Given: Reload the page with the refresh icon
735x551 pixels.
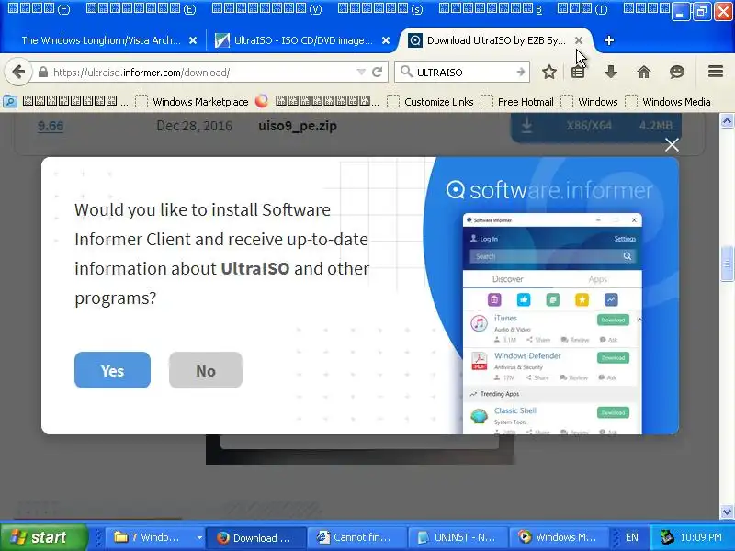Looking at the screenshot, I should [378, 73].
